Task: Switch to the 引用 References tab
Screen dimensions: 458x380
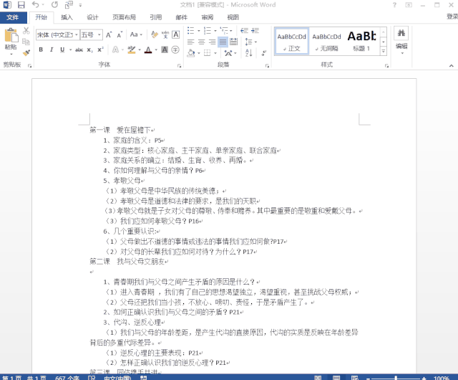Action: click(156, 17)
